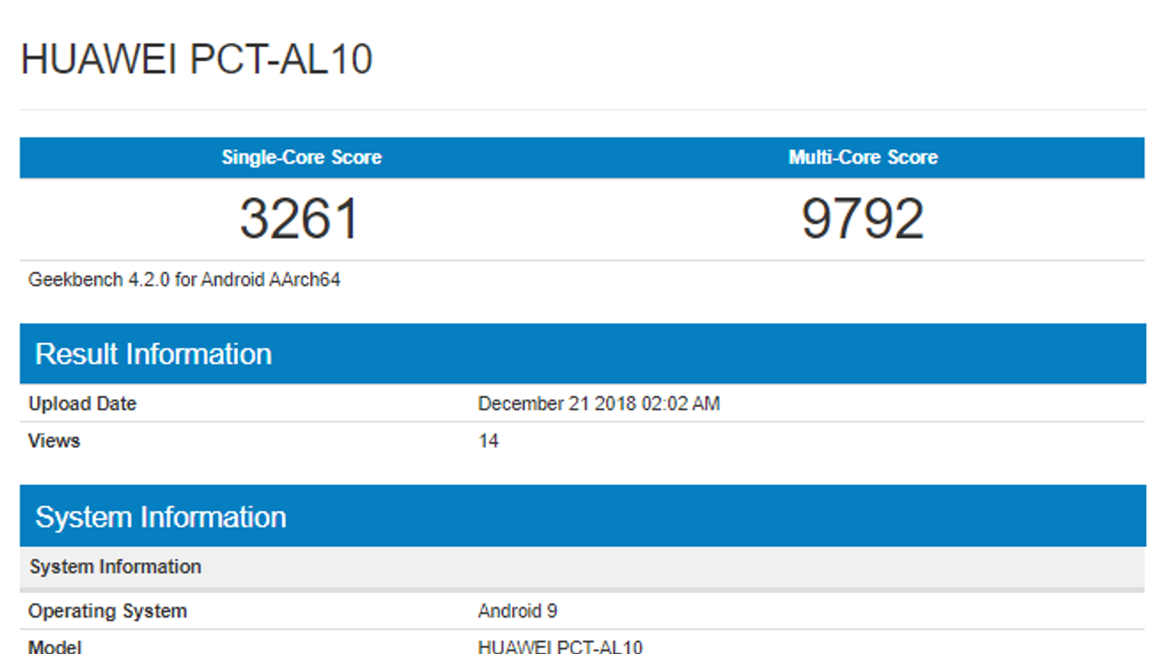Click the gray System Information subheader row
The image size is (1162, 654).
tap(115, 567)
